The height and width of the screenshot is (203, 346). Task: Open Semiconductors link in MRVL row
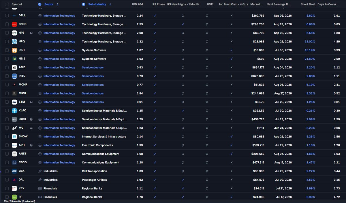click(x=93, y=93)
